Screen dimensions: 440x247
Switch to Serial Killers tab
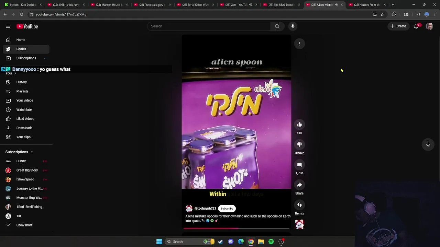pos(195,5)
